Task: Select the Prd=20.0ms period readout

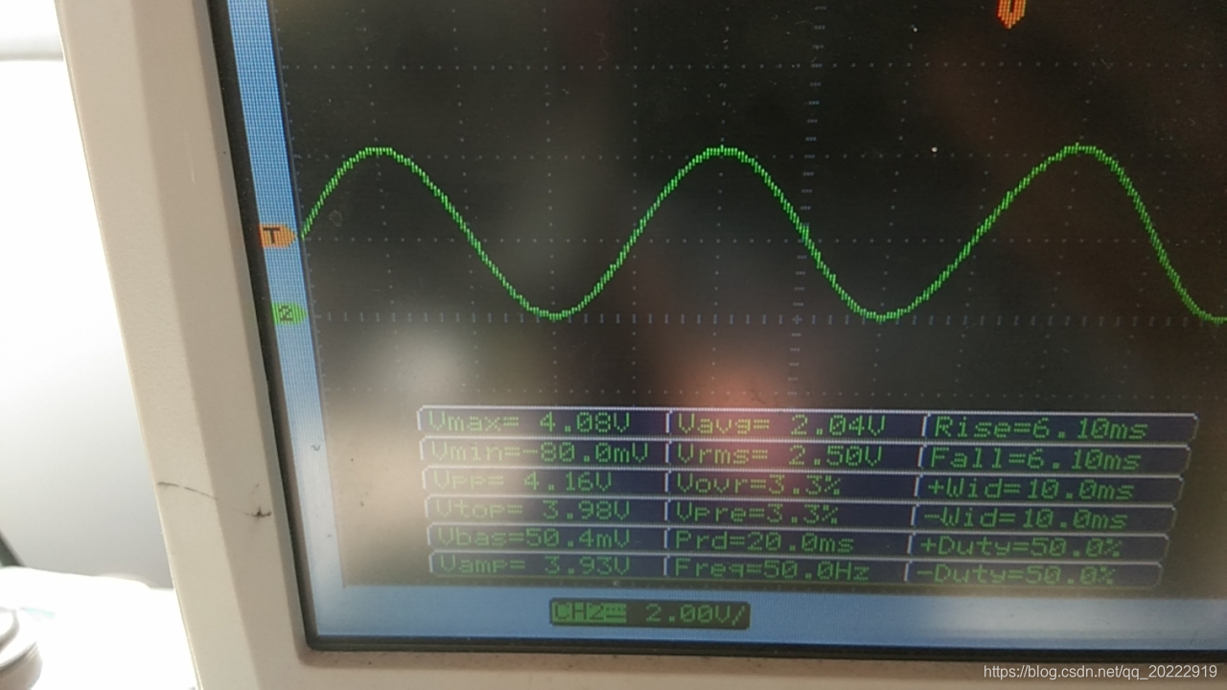Action: click(786, 542)
